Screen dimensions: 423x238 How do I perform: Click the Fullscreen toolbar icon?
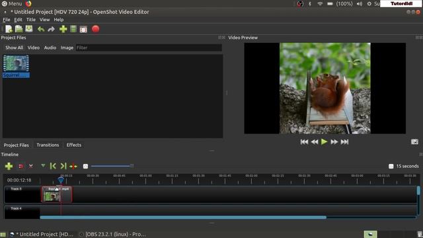pos(83,29)
